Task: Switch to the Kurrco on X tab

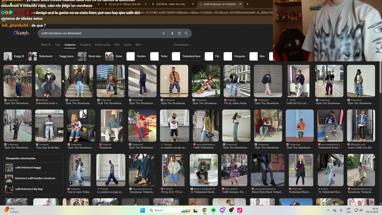Action: (125, 4)
